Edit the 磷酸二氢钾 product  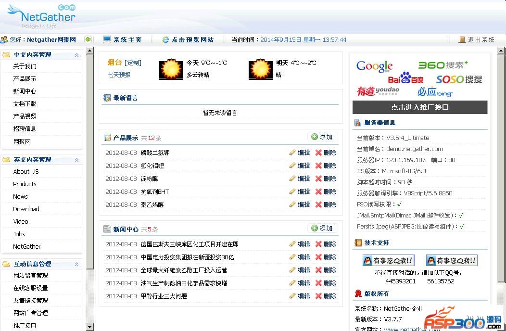point(300,153)
